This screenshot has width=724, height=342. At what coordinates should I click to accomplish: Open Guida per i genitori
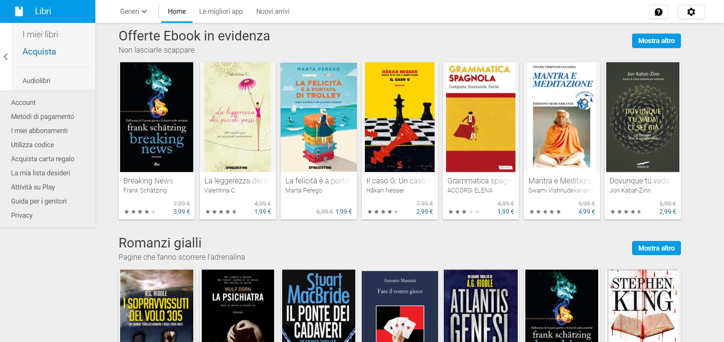click(x=39, y=201)
